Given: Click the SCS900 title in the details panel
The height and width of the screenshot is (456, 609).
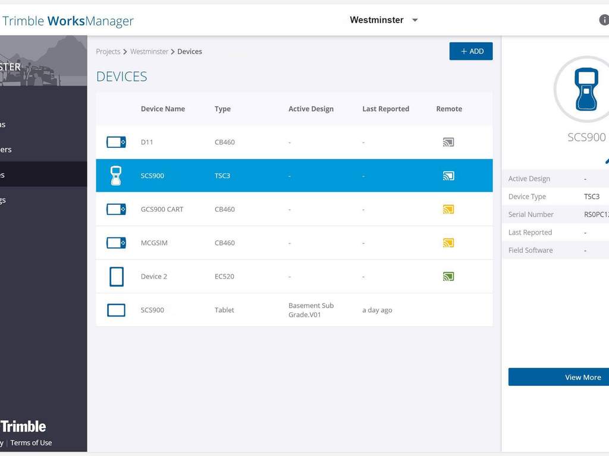Looking at the screenshot, I should point(586,137).
